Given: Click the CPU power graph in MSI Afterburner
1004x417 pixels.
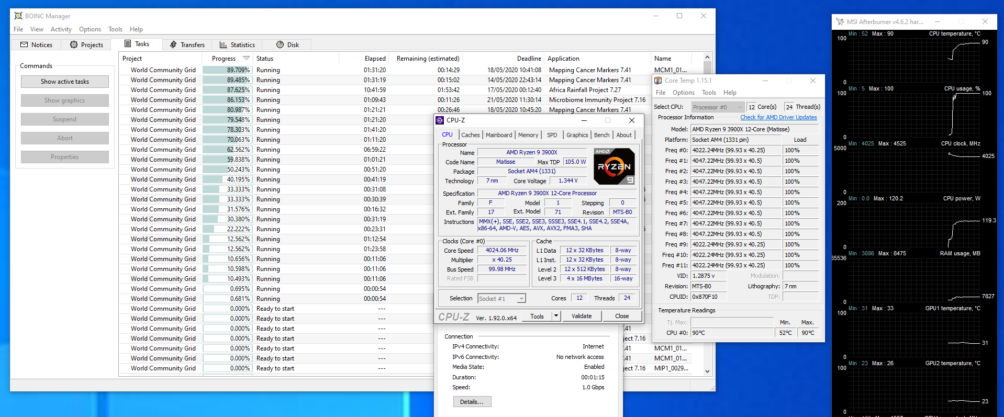Looking at the screenshot, I should coord(913,225).
